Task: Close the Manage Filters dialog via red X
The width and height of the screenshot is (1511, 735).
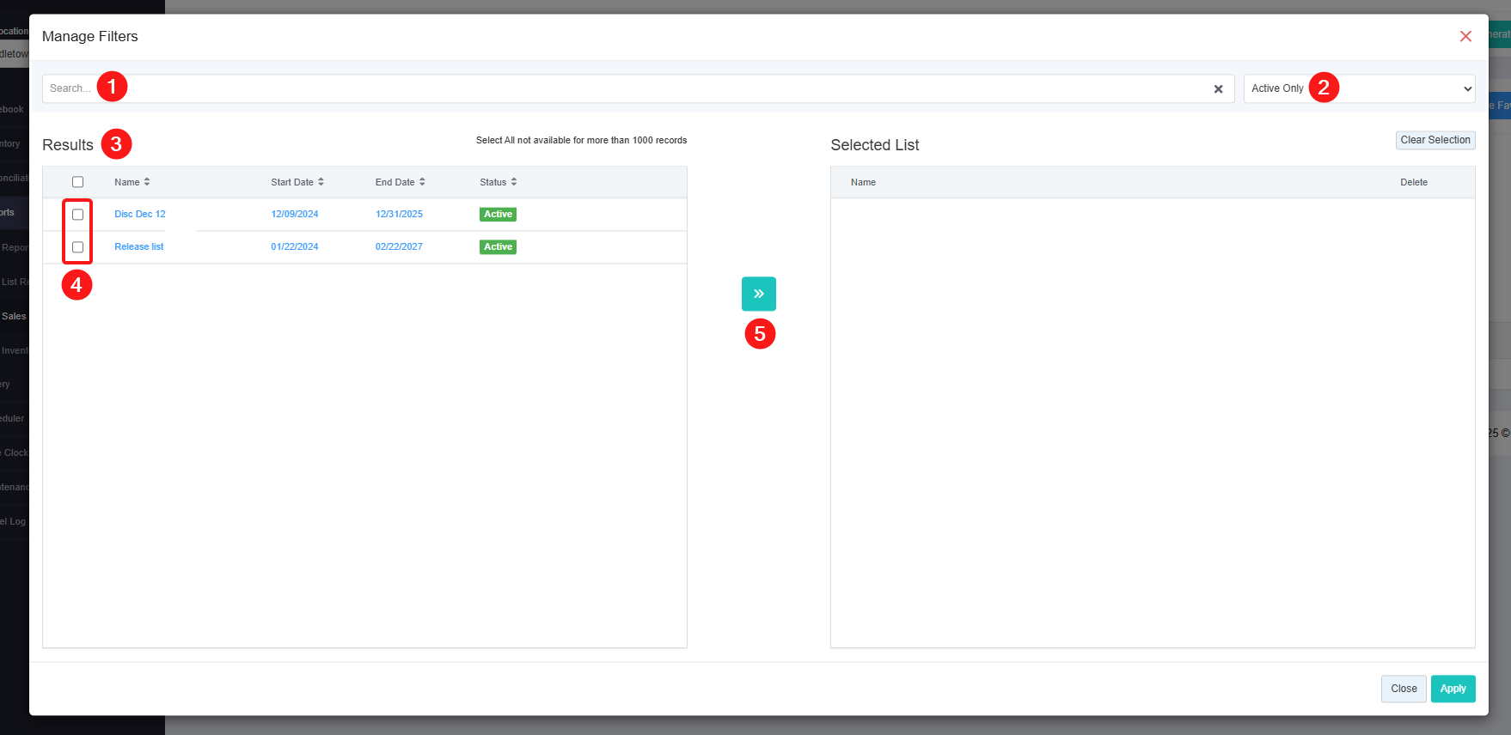Action: pyautogui.click(x=1465, y=36)
